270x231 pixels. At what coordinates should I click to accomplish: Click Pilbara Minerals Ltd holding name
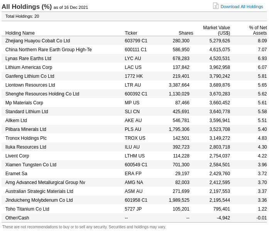click(26, 129)
